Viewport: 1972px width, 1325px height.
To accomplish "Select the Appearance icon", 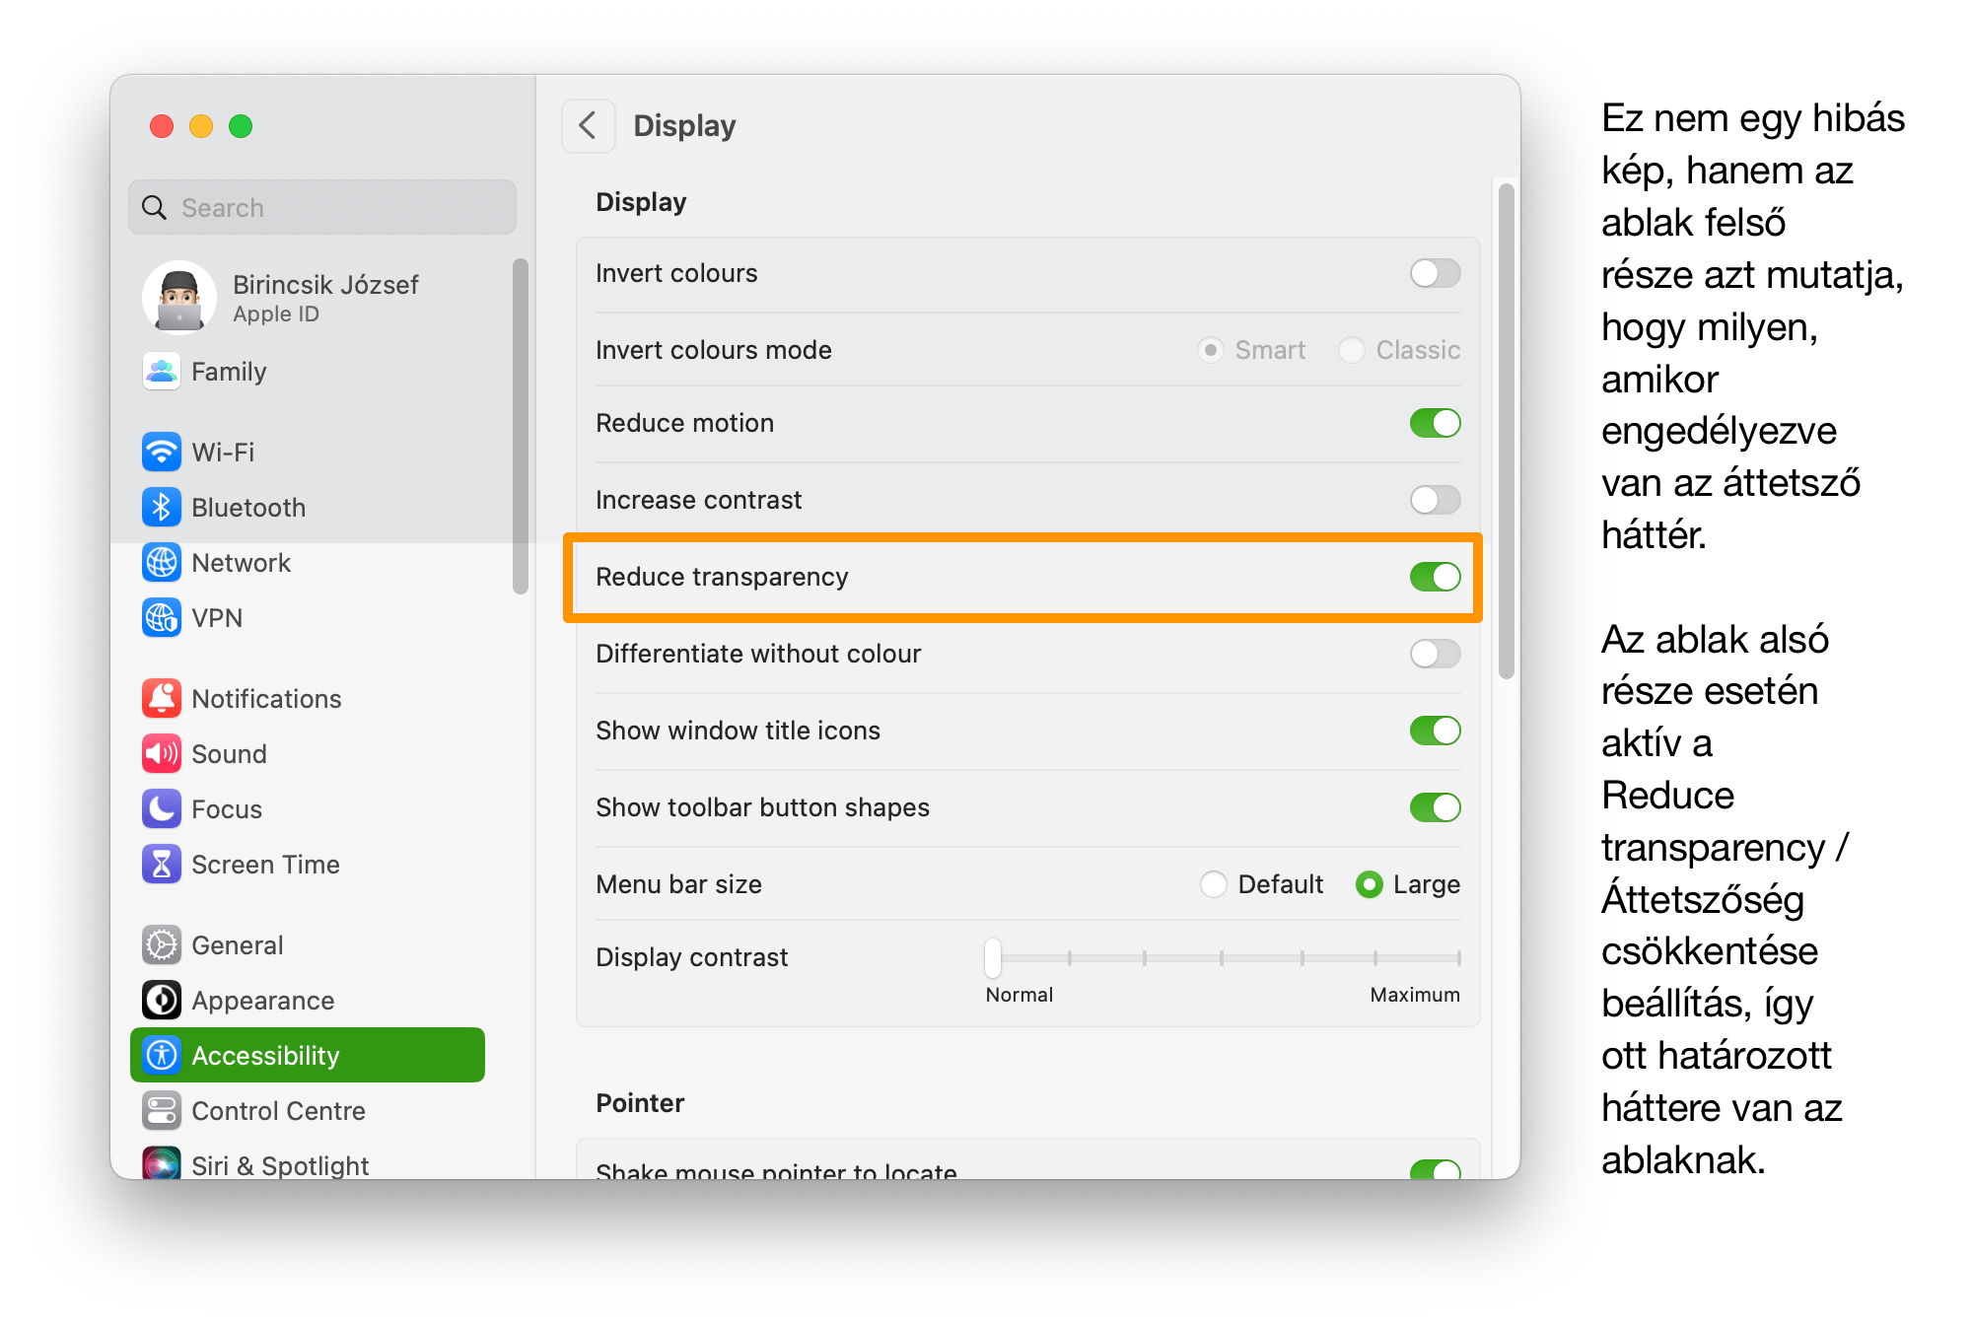I will (x=162, y=1001).
